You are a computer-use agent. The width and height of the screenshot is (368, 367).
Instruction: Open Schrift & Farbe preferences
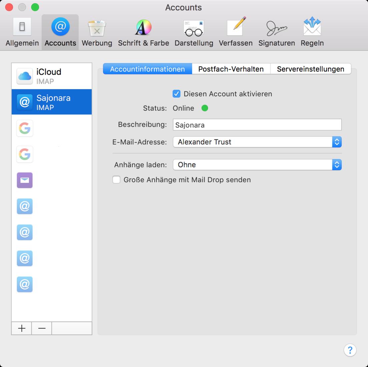143,32
